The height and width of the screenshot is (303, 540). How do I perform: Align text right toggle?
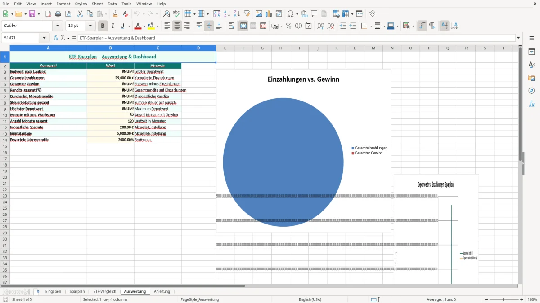pyautogui.click(x=187, y=26)
